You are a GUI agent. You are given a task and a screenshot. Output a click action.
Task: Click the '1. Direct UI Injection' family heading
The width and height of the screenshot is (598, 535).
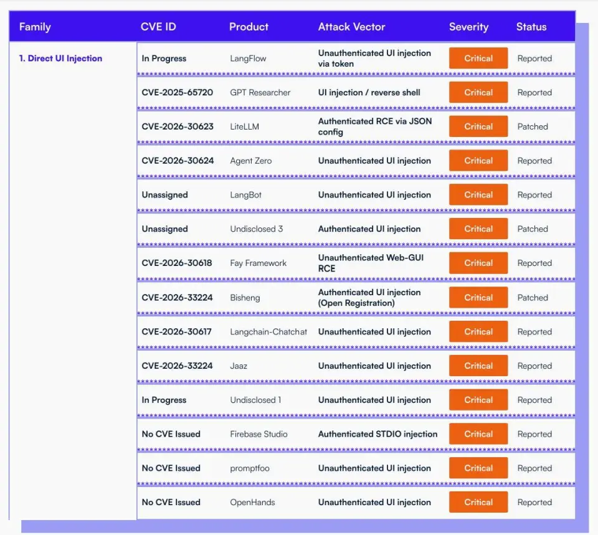[60, 59]
